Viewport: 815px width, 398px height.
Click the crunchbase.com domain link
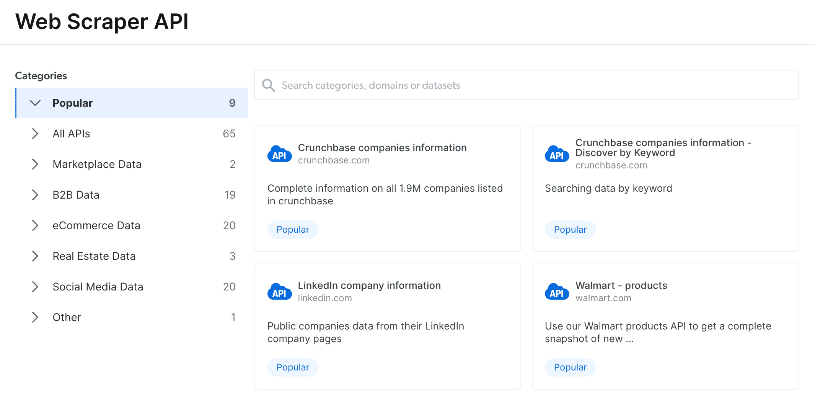[334, 160]
